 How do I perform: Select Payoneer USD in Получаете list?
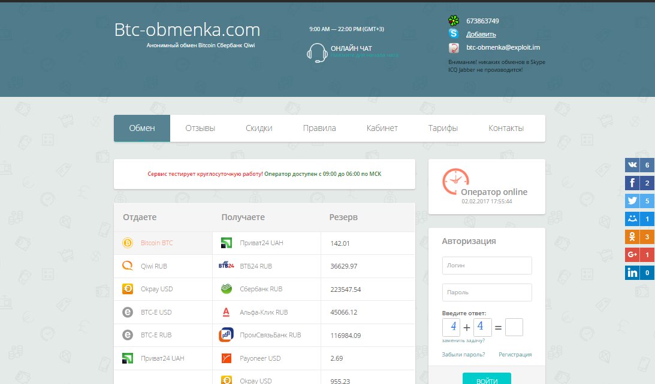267,358
